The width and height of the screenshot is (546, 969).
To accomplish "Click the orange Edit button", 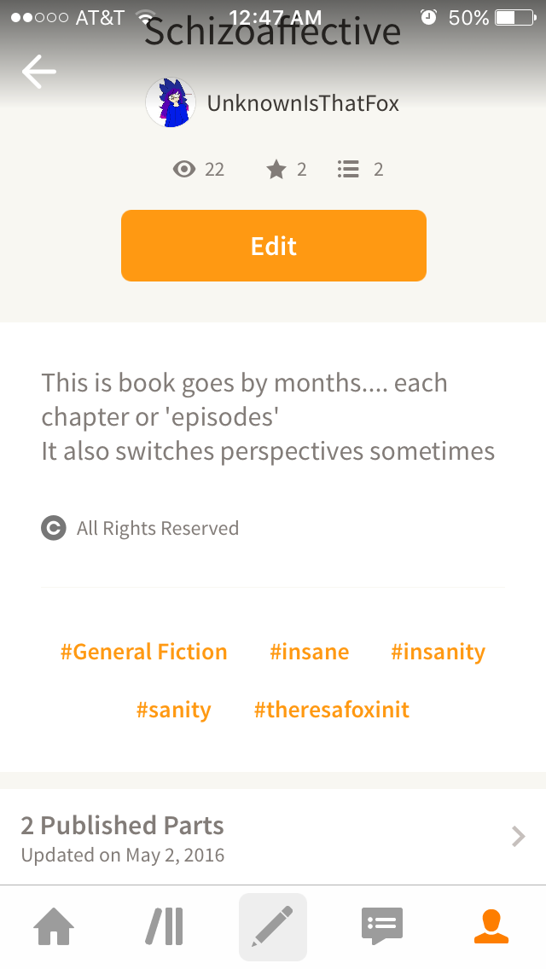I will [273, 246].
